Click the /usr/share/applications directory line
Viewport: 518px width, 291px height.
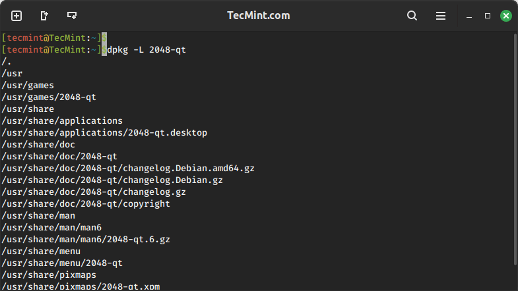click(x=62, y=121)
